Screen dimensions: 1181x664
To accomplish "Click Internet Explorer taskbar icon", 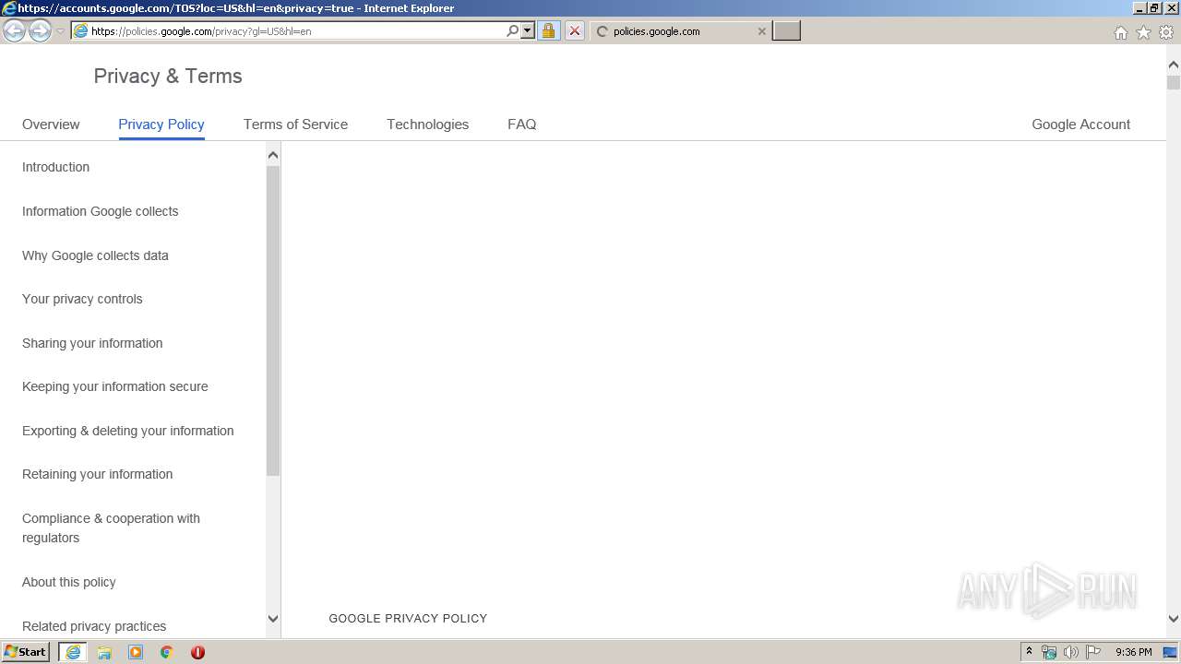I will coord(73,652).
